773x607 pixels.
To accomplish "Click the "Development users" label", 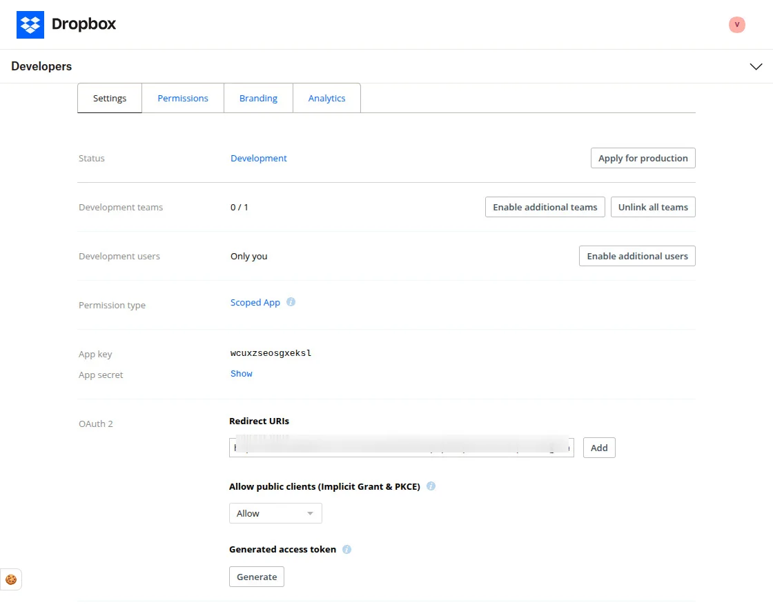I will click(119, 256).
